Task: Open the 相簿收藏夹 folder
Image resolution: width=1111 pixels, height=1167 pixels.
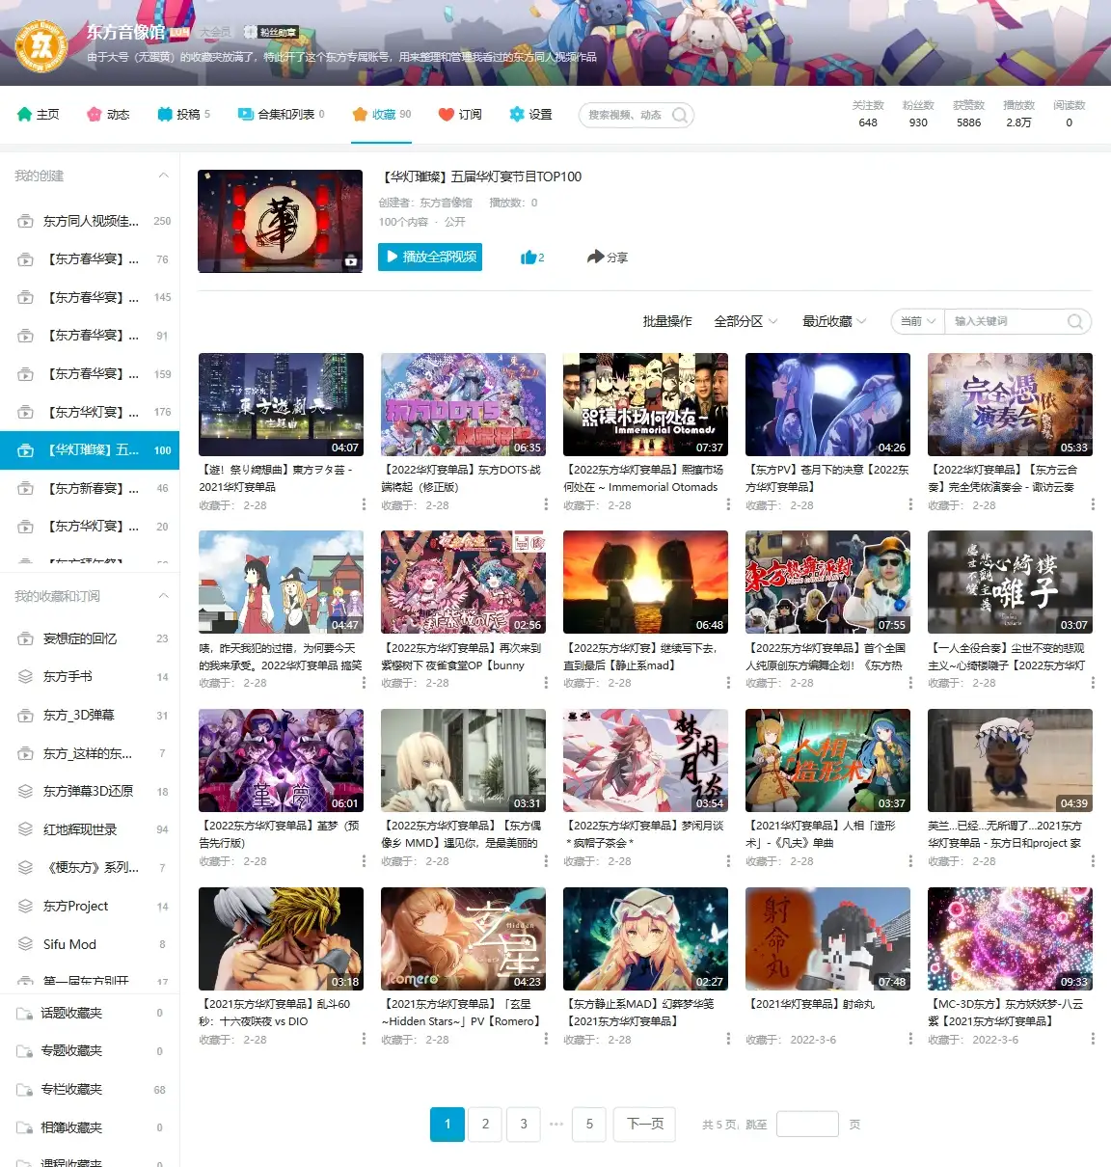Action: 89,1127
